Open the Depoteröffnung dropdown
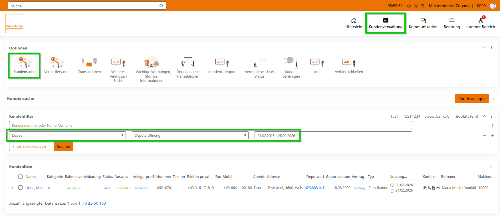500x216 pixels. (190, 135)
